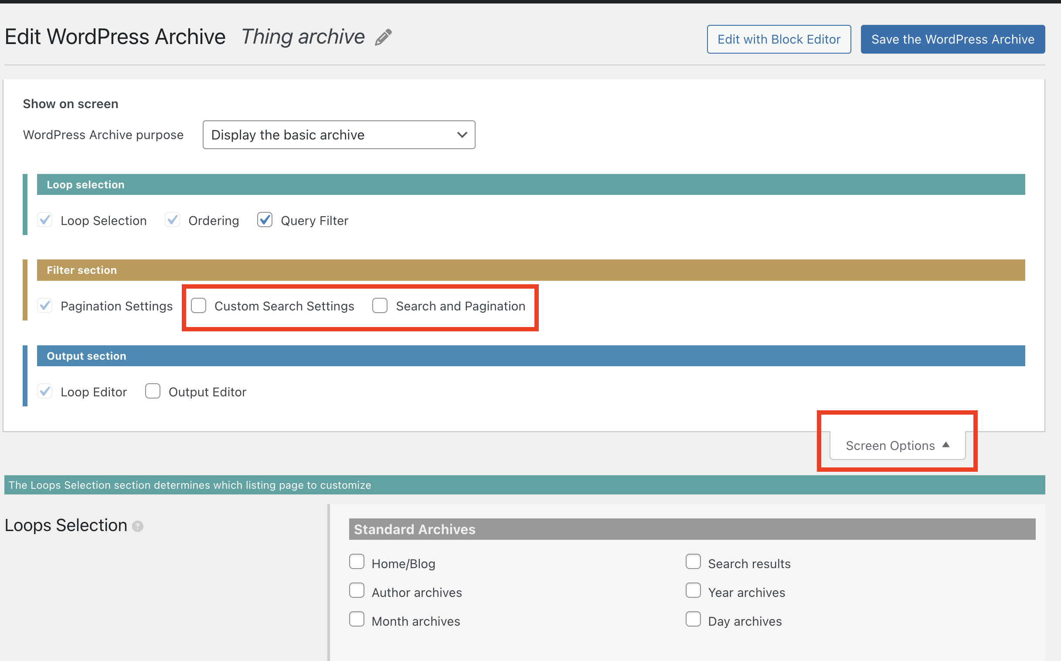Check the Home/Blog archive option

[x=357, y=562]
